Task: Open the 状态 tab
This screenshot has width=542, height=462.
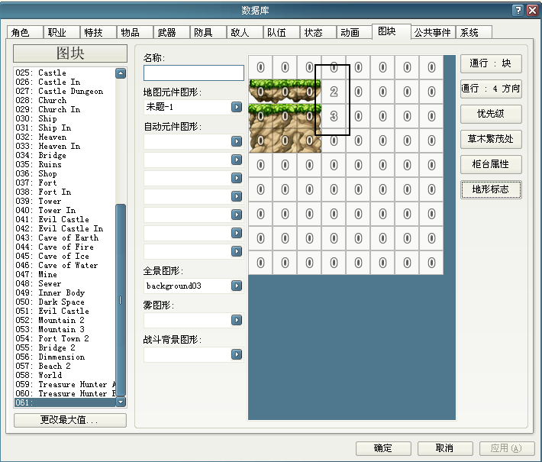Action: [x=318, y=33]
